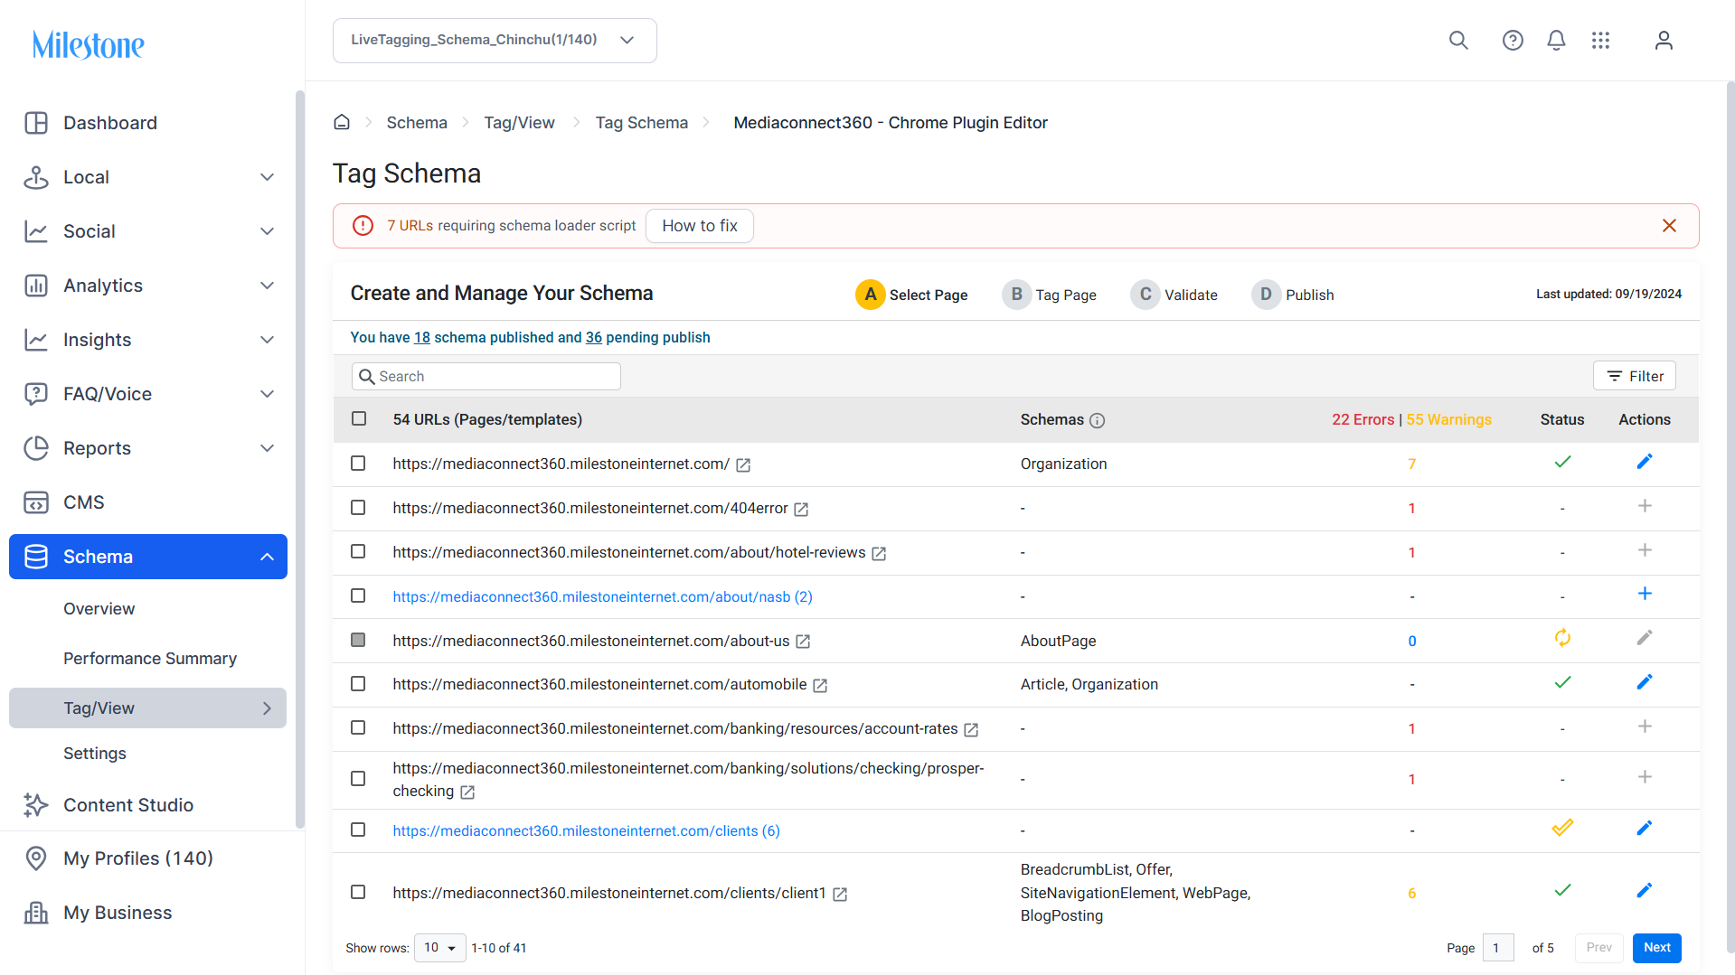Screen dimensions: 1735x975
Task: Open the apps grid launcher
Action: [x=1600, y=41]
